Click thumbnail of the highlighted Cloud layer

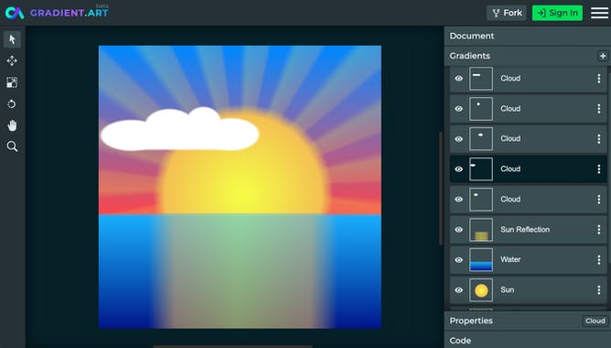coord(481,169)
